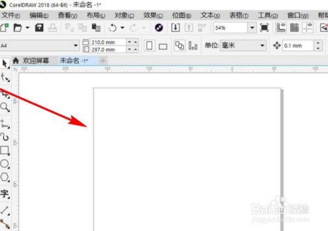328x231 pixels.
Task: Open the 工具 (Tools) menu
Action: tap(268, 15)
